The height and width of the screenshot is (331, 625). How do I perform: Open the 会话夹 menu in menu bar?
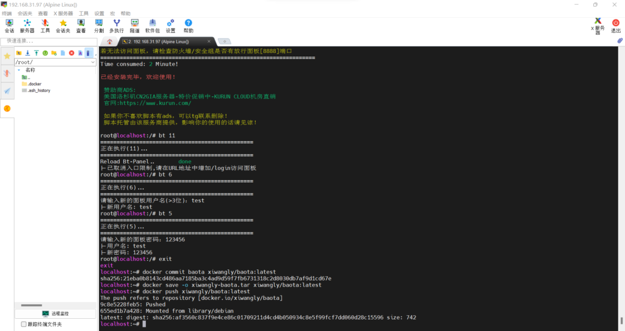click(24, 13)
